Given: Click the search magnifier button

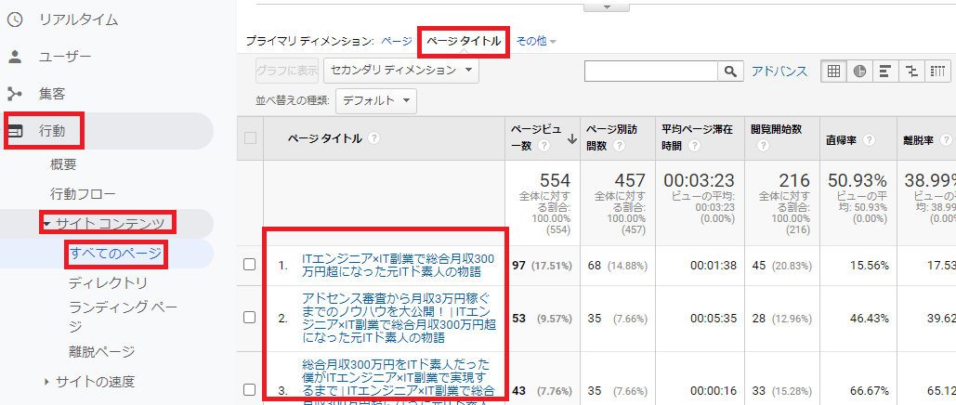Looking at the screenshot, I should pyautogui.click(x=730, y=71).
